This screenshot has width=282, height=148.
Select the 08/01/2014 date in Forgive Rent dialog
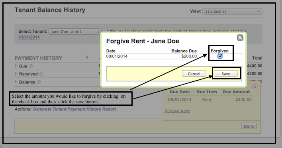(x=117, y=56)
